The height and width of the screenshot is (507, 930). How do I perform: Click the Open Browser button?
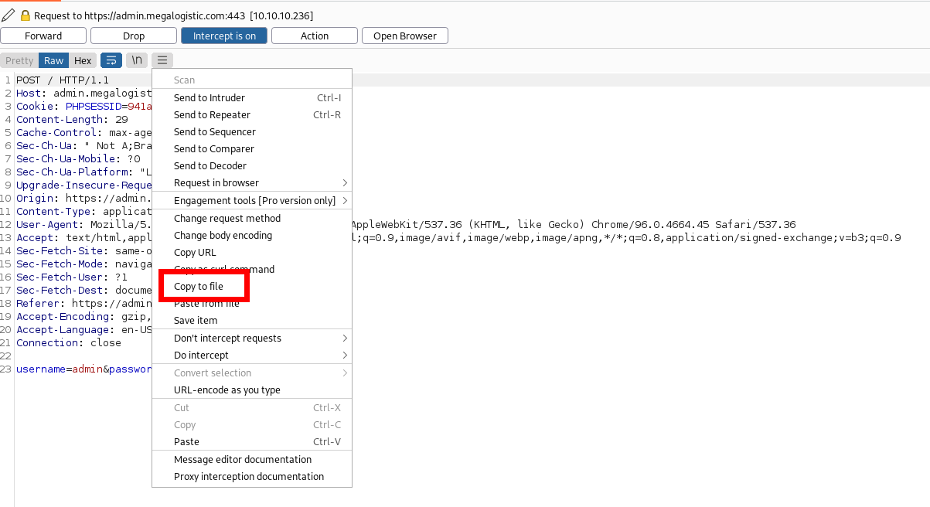(x=405, y=36)
